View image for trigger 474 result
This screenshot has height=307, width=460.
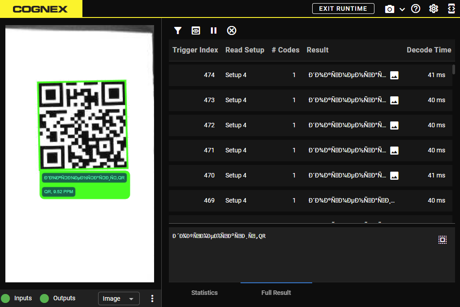coord(394,75)
